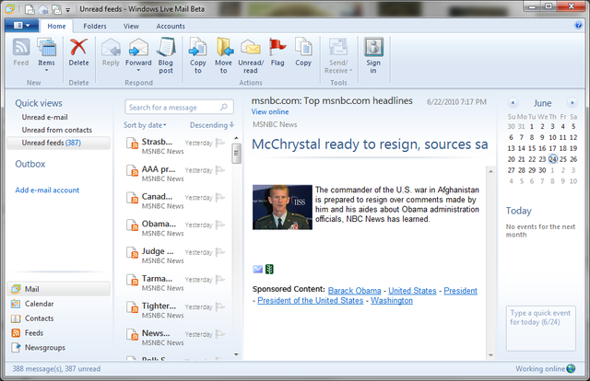Screen dimensions: 590x381
Task: Select Unread e-mail quick view
Action: 45,117
